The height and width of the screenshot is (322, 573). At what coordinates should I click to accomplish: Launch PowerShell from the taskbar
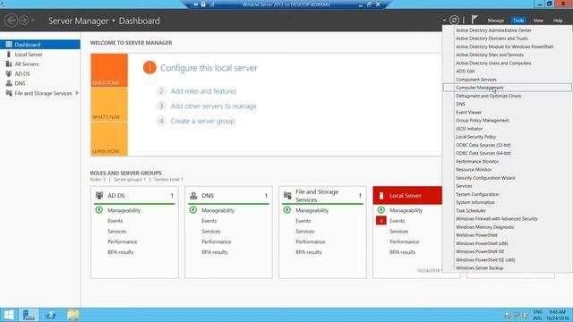pos(51,315)
